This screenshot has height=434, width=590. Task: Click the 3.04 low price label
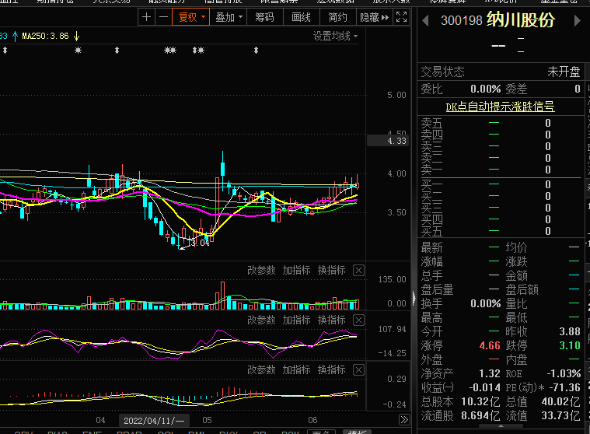(x=200, y=243)
